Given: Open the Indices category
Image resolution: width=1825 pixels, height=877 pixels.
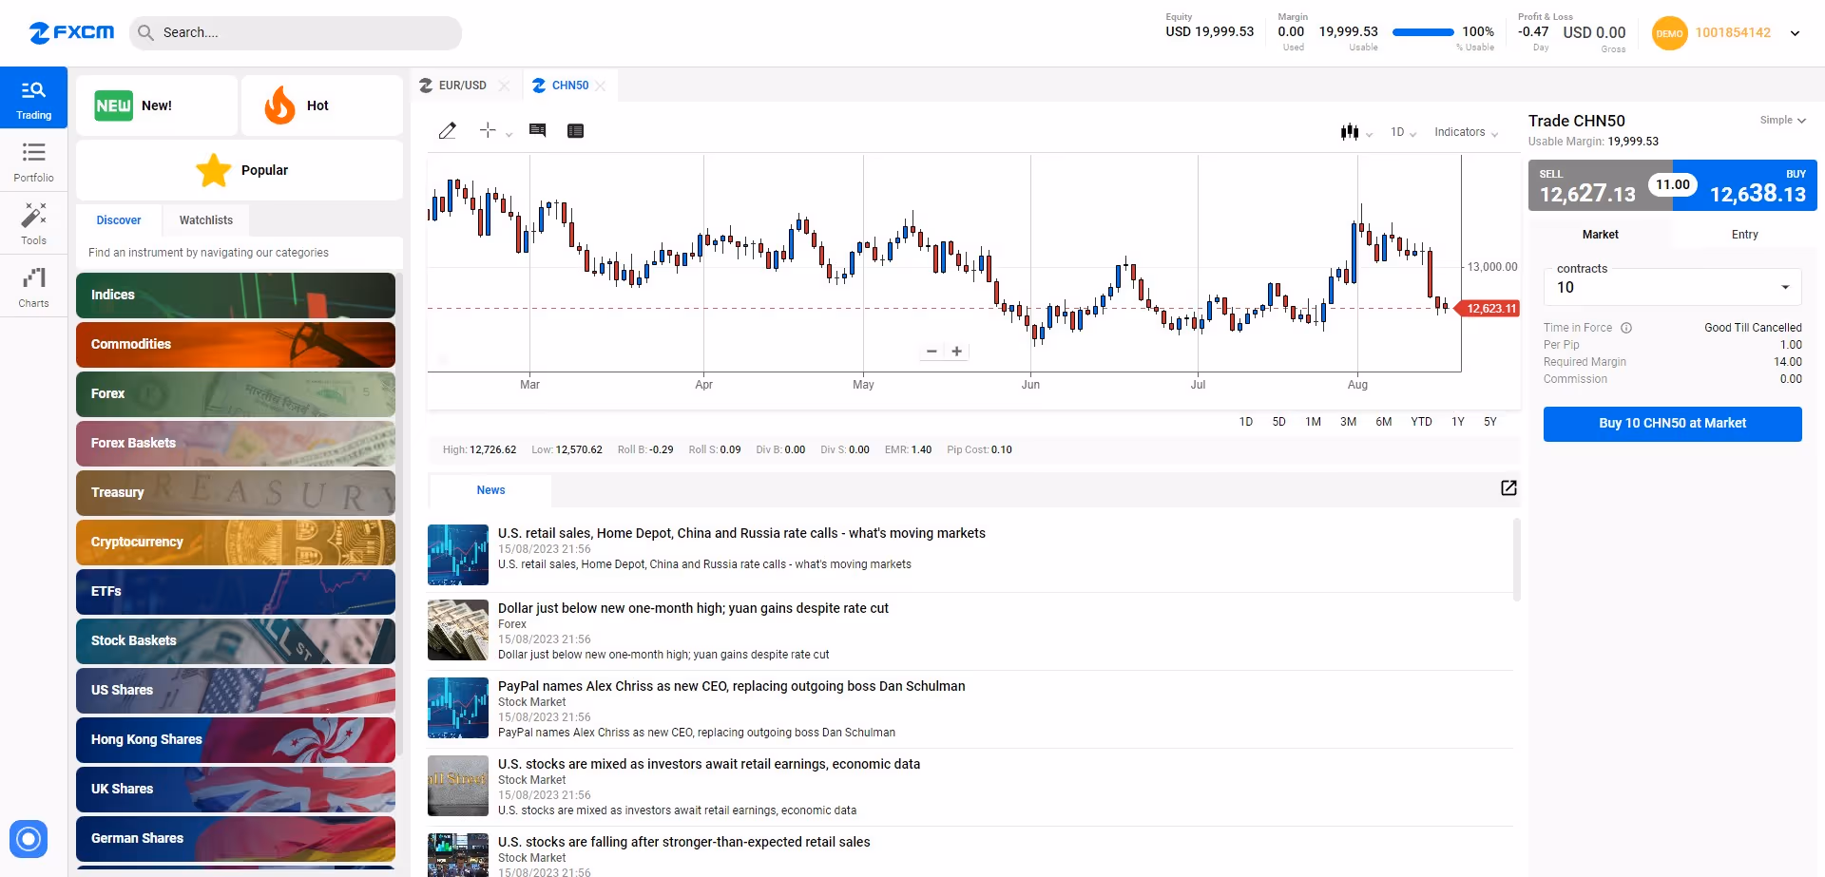Looking at the screenshot, I should tap(236, 296).
